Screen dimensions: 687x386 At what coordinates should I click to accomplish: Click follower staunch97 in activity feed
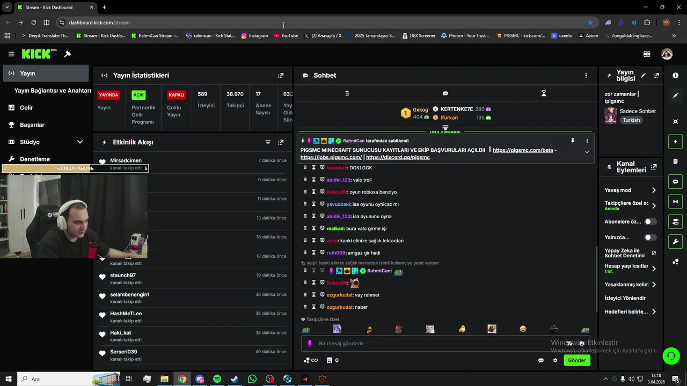123,276
